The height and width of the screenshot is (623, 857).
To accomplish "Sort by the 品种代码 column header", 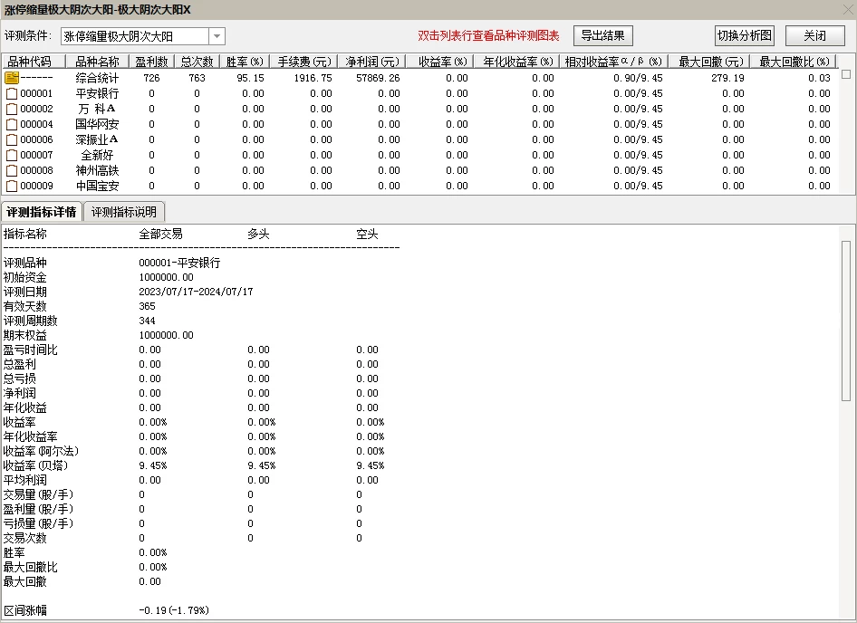I will [x=34, y=62].
